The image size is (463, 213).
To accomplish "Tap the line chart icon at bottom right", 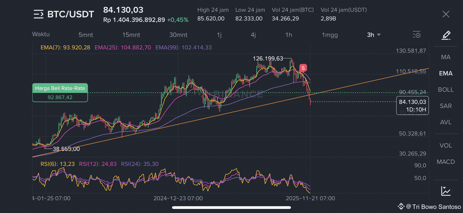I will pyautogui.click(x=446, y=191).
